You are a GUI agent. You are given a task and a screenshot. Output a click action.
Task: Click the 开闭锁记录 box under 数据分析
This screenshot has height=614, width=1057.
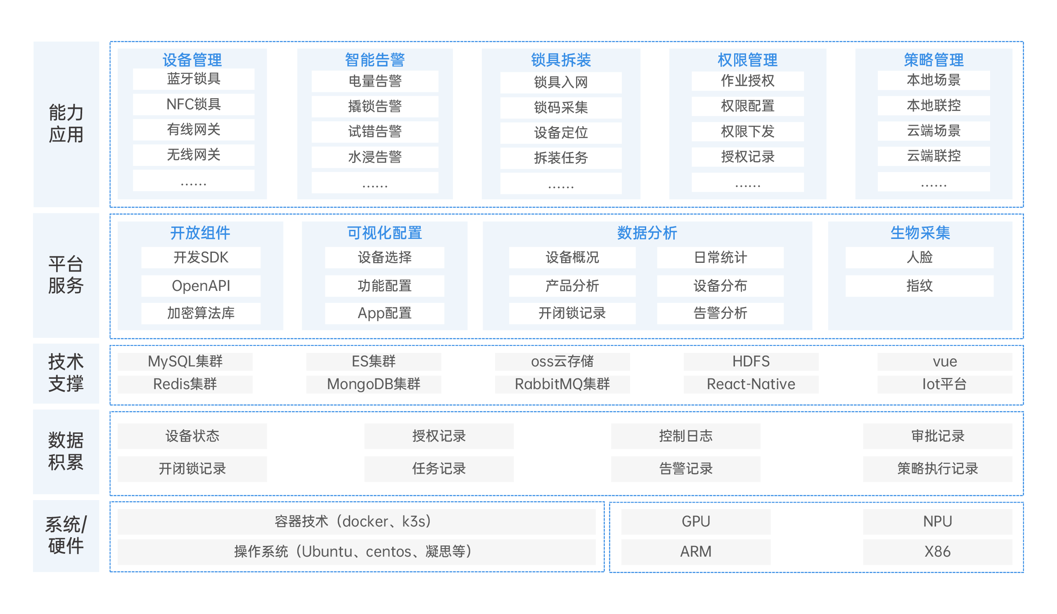point(572,313)
